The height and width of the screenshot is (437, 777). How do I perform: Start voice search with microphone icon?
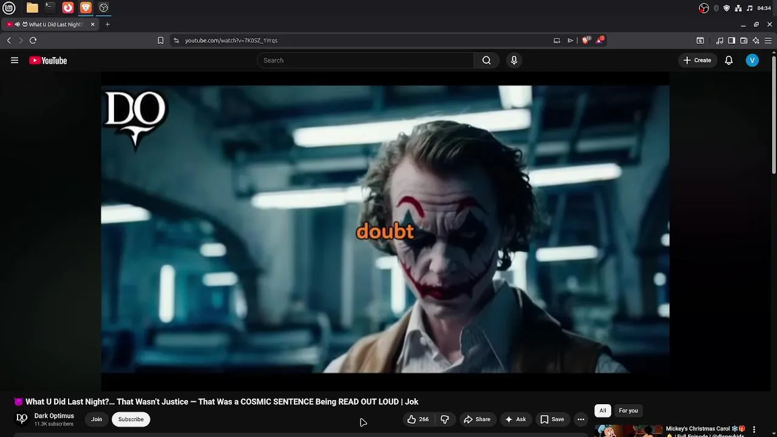[x=514, y=60]
